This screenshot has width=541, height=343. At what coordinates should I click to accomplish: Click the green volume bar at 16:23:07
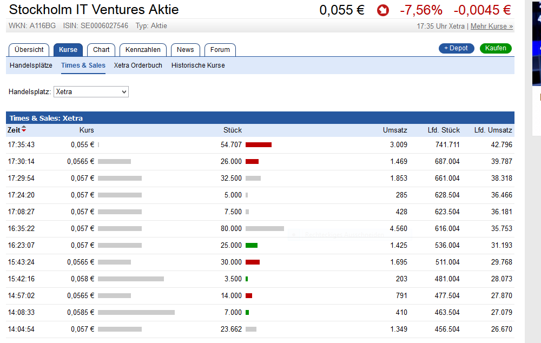point(252,246)
